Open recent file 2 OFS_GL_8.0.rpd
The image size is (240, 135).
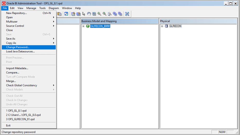coord(29,115)
